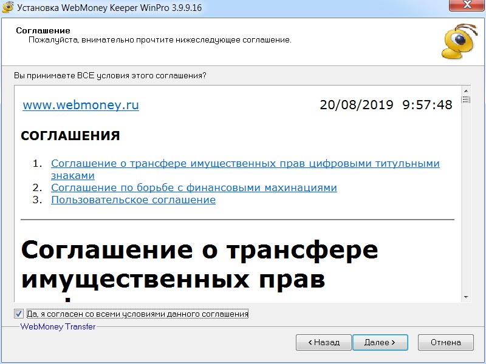Open the www.webmoney.ru link
This screenshot has height=364, width=486.
point(81,105)
